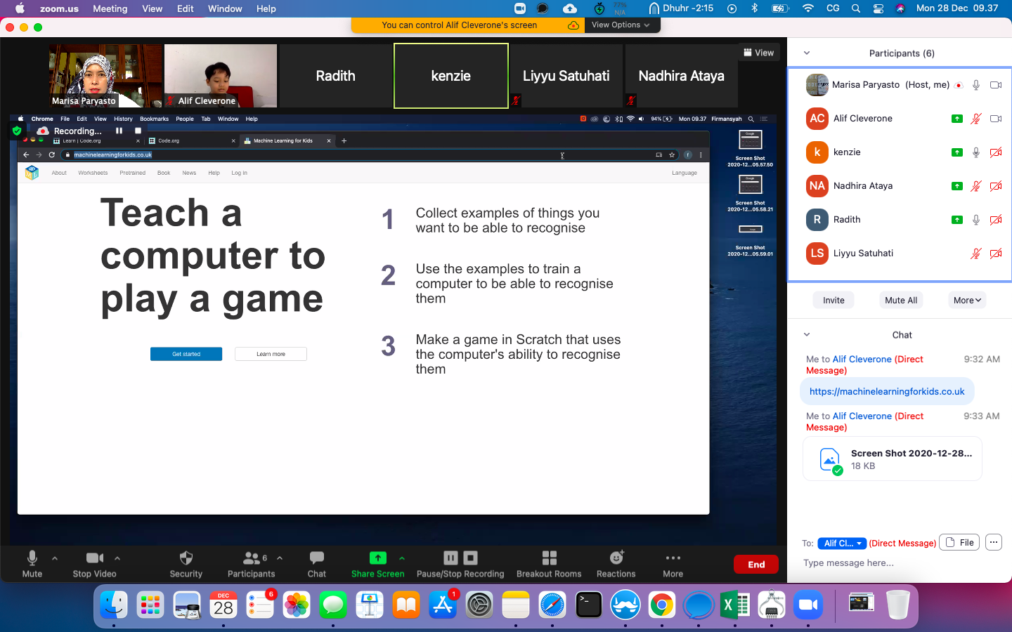Click the chat message input field
This screenshot has height=632, width=1012.
pyautogui.click(x=900, y=562)
